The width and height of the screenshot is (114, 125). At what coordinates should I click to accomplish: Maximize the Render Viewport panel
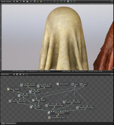click(x=112, y=2)
